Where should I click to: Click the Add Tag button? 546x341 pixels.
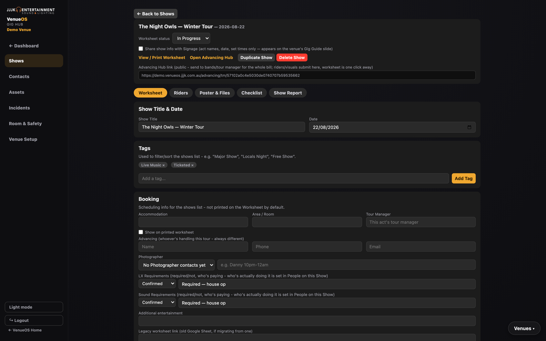click(464, 178)
